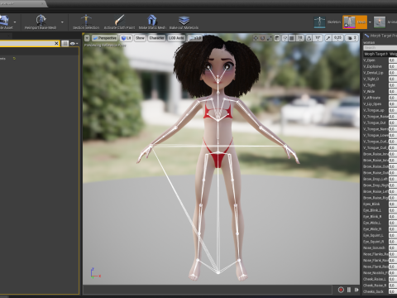This screenshot has width=397, height=298.
Task: Open the LOD Auto menu
Action: [x=176, y=38]
